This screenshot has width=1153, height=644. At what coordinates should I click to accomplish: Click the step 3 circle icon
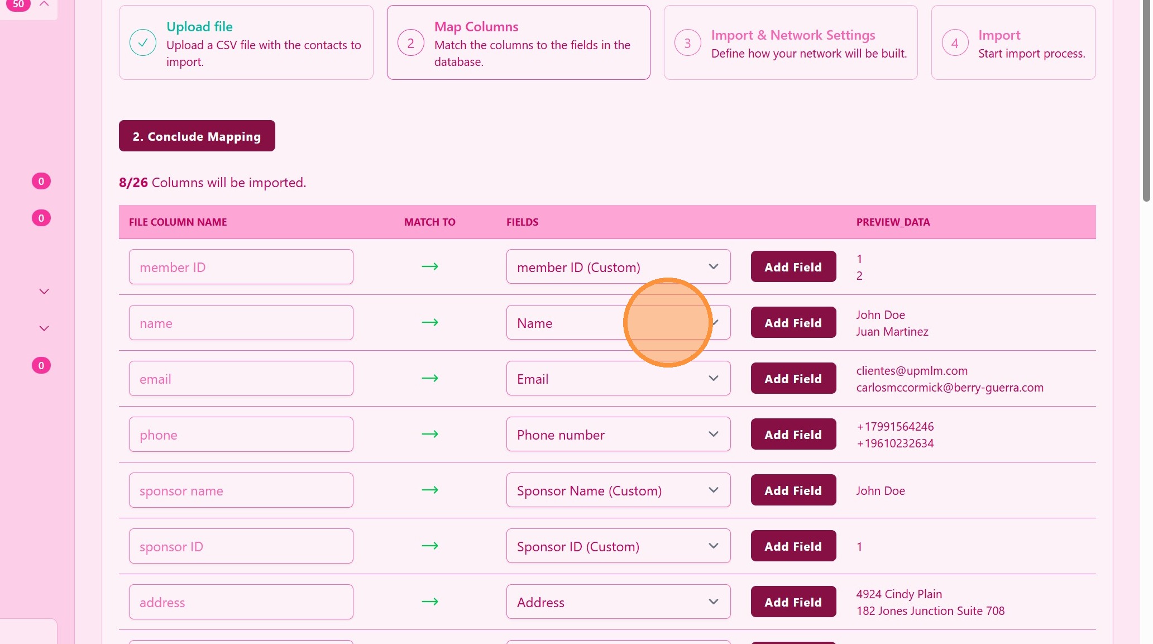tap(687, 43)
